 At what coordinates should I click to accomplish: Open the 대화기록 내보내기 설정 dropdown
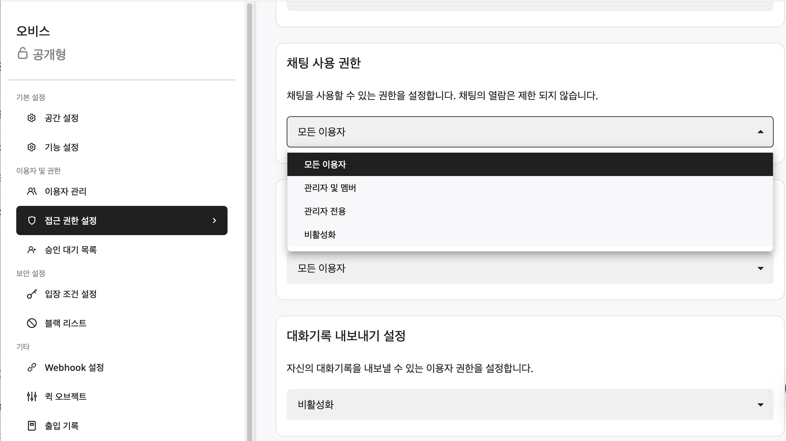tap(760, 405)
